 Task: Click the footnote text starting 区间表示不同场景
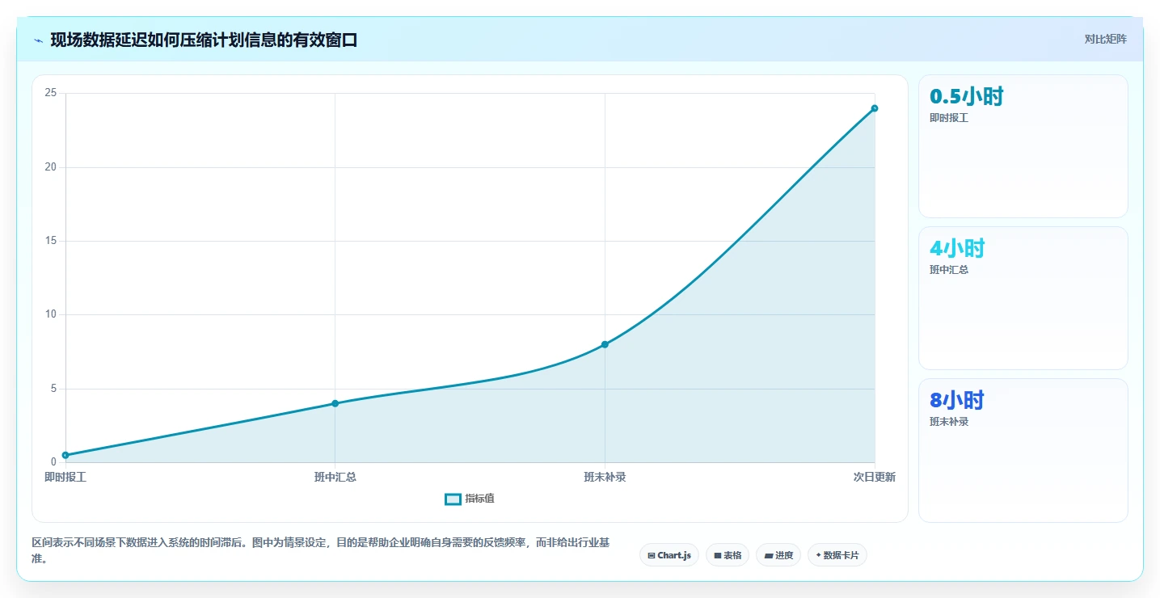321,550
